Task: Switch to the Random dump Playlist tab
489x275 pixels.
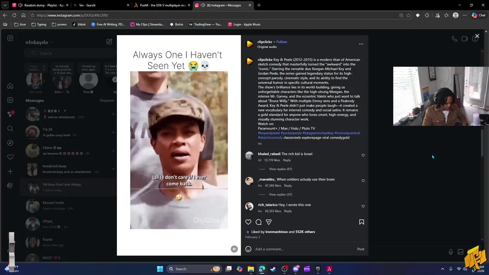Action: point(39,5)
